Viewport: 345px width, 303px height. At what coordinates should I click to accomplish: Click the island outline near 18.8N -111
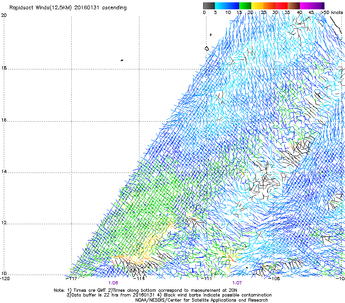pos(207,48)
